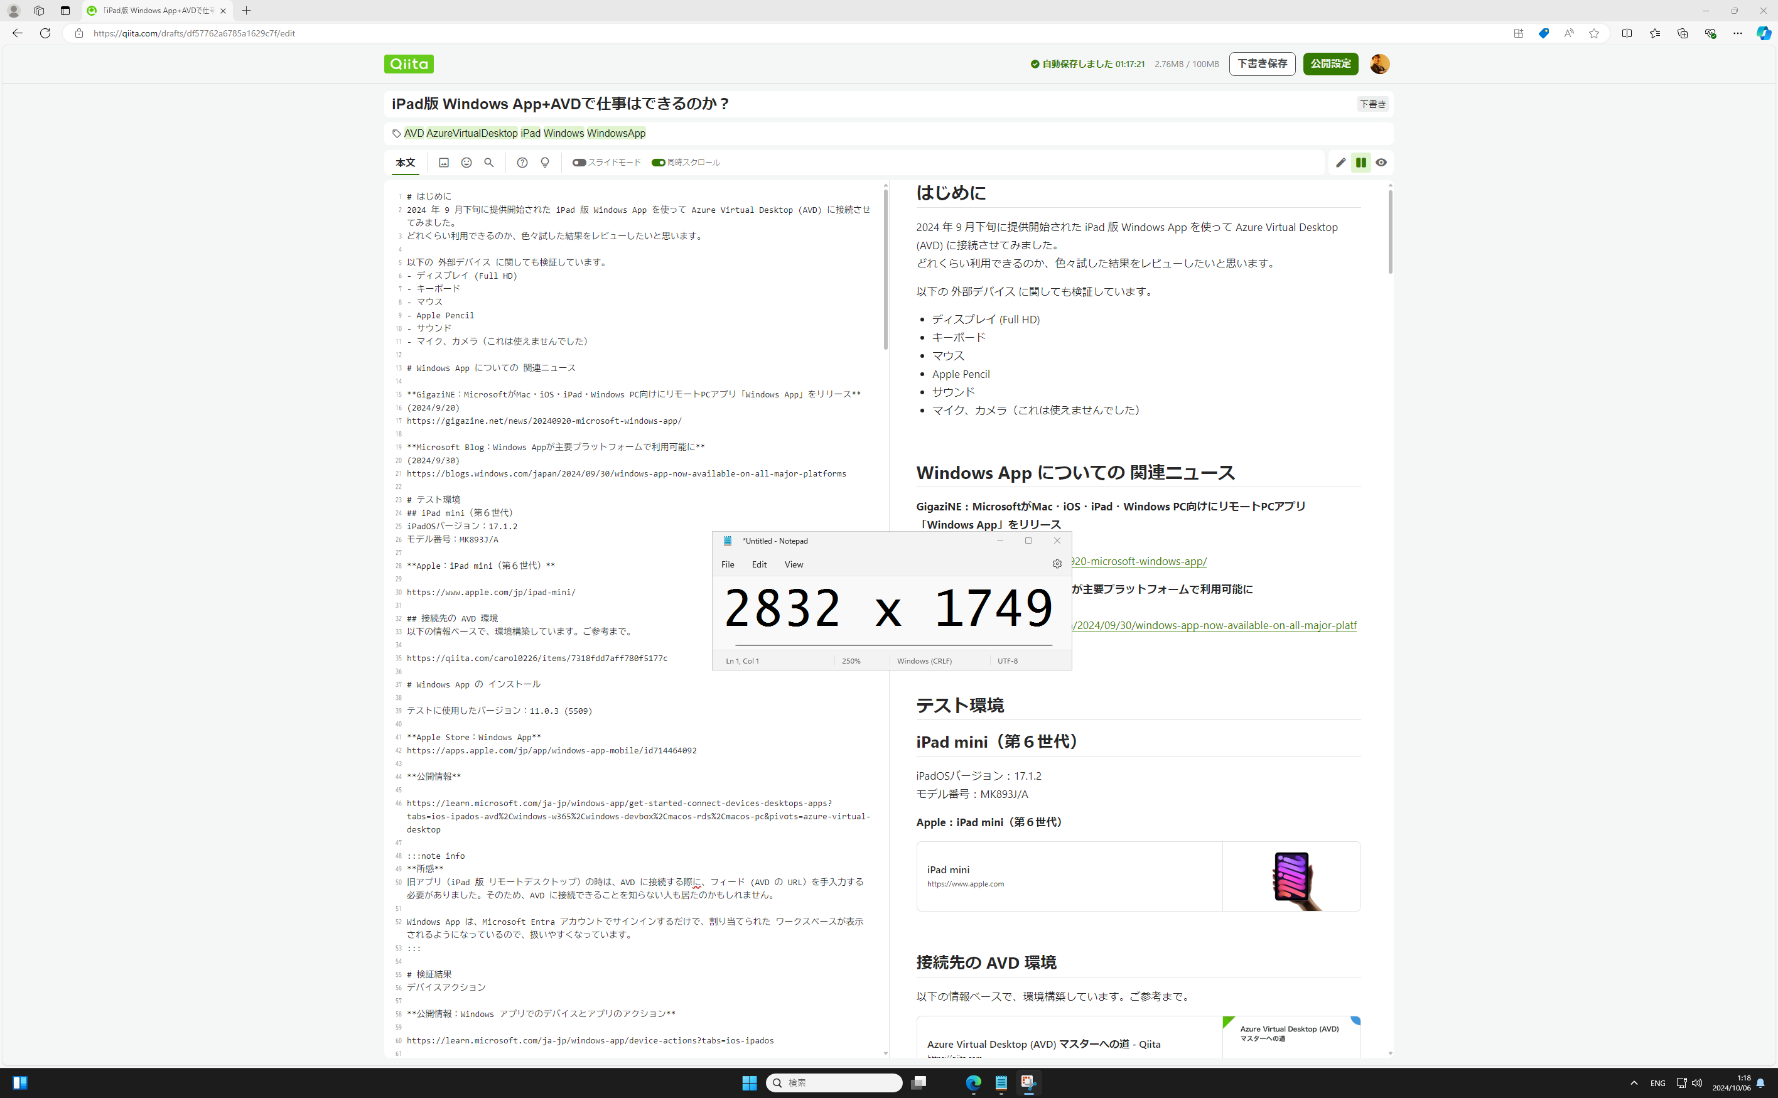Click the image upload icon in the editor toolbar

point(444,162)
